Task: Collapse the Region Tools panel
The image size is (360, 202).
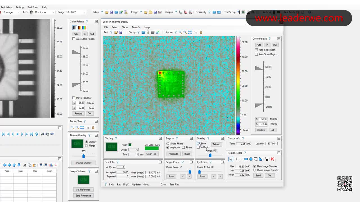Action: pos(279,153)
